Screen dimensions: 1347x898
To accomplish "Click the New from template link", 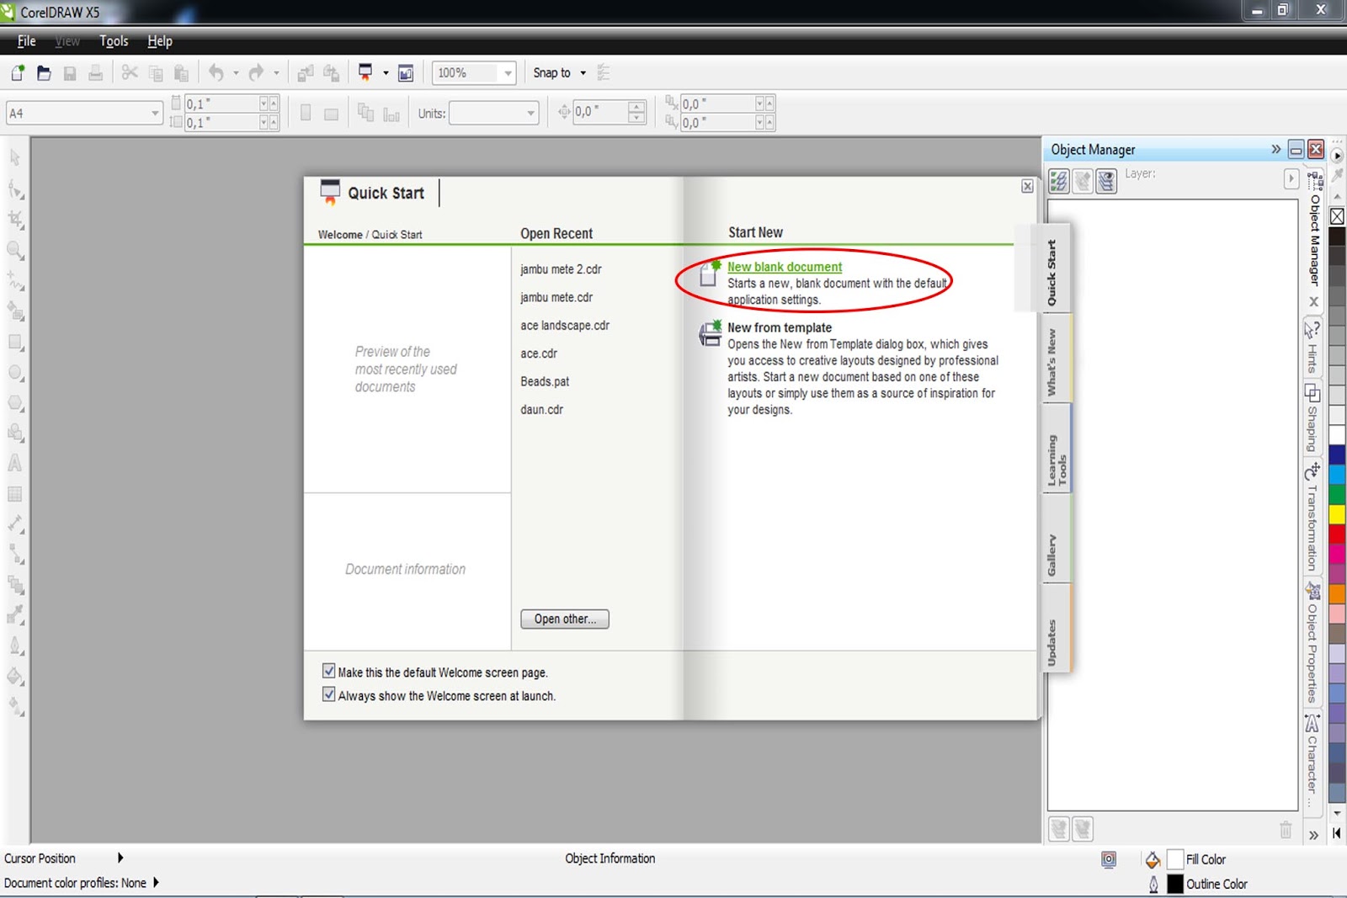I will pyautogui.click(x=780, y=327).
